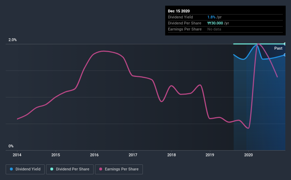Click the ₩30.000 dividend per share value
The height and width of the screenshot is (180, 291).
point(215,23)
